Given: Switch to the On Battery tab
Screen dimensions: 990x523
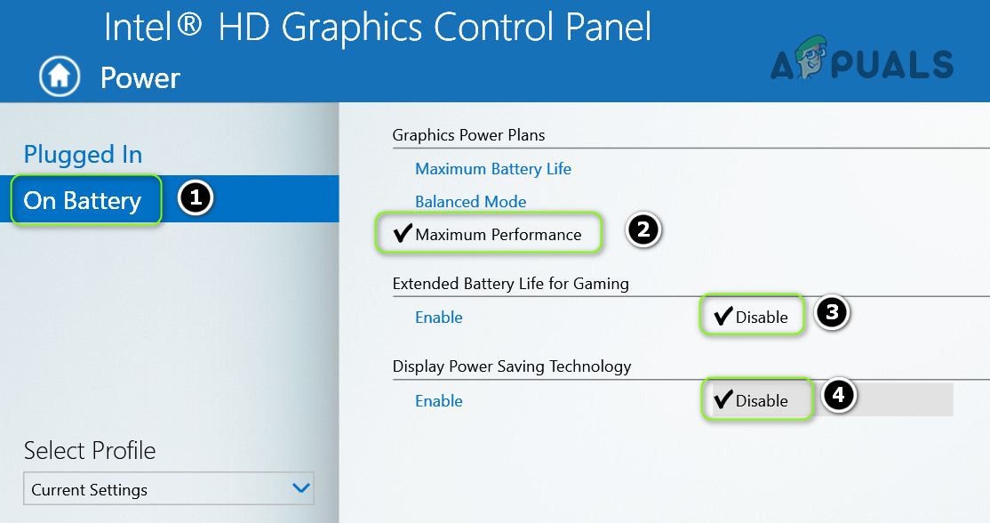Looking at the screenshot, I should pyautogui.click(x=83, y=201).
